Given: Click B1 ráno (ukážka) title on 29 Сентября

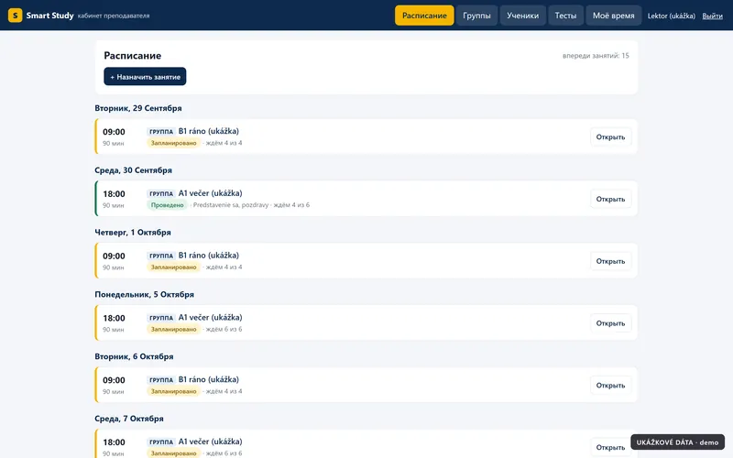Looking at the screenshot, I should [x=209, y=131].
